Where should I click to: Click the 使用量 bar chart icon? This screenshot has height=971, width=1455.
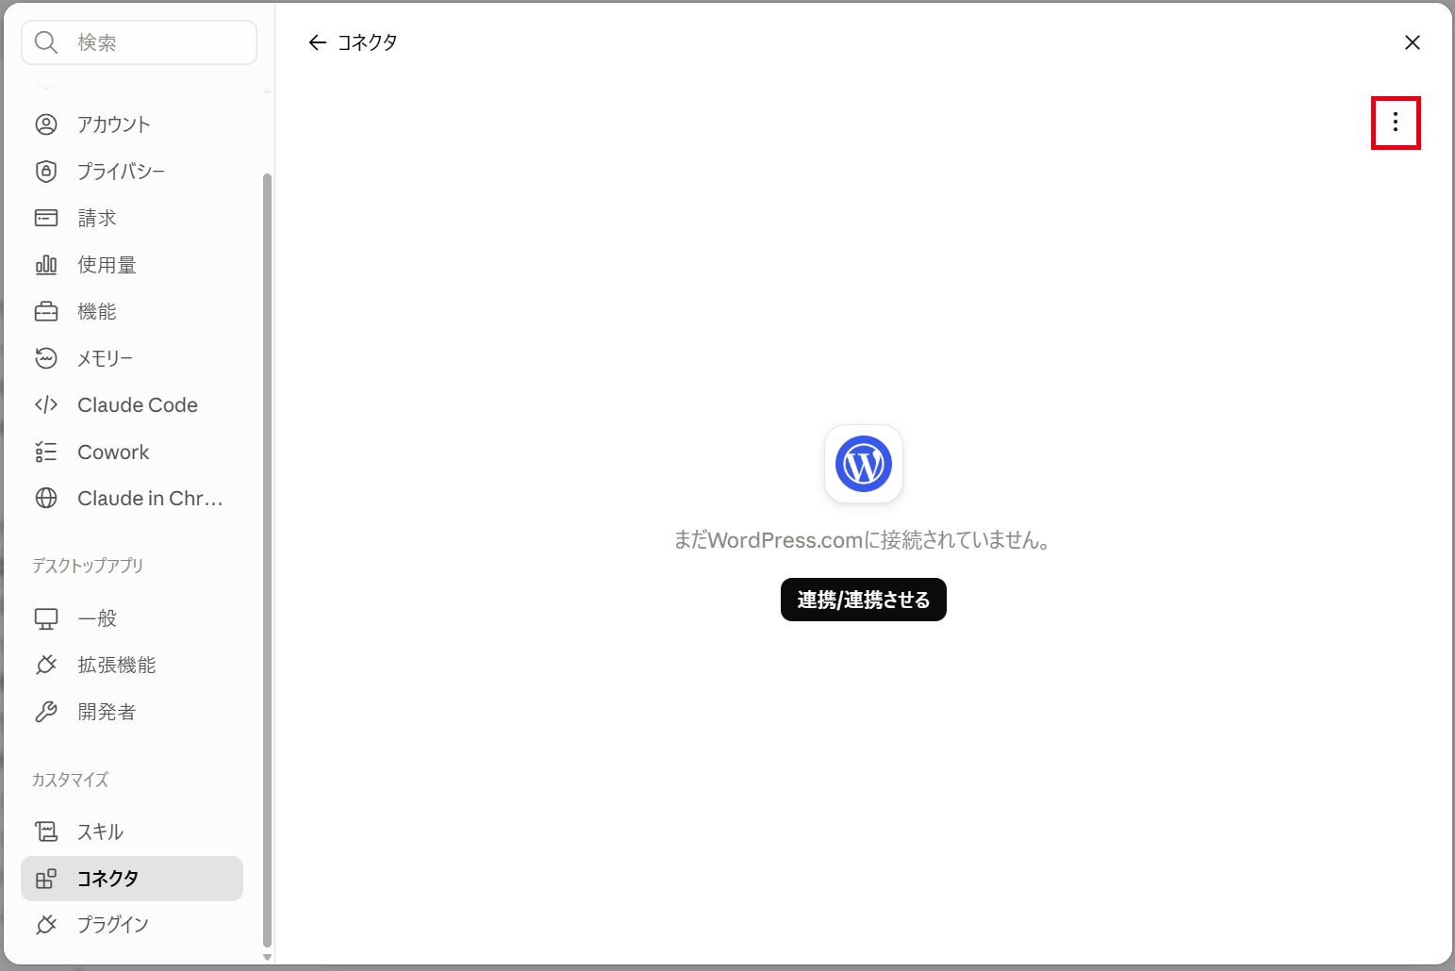tap(46, 265)
